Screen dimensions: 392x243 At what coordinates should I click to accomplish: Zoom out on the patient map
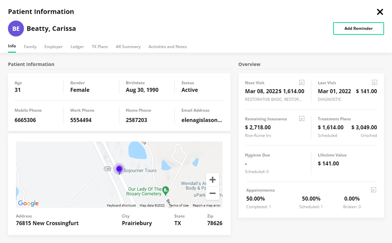pos(212,193)
